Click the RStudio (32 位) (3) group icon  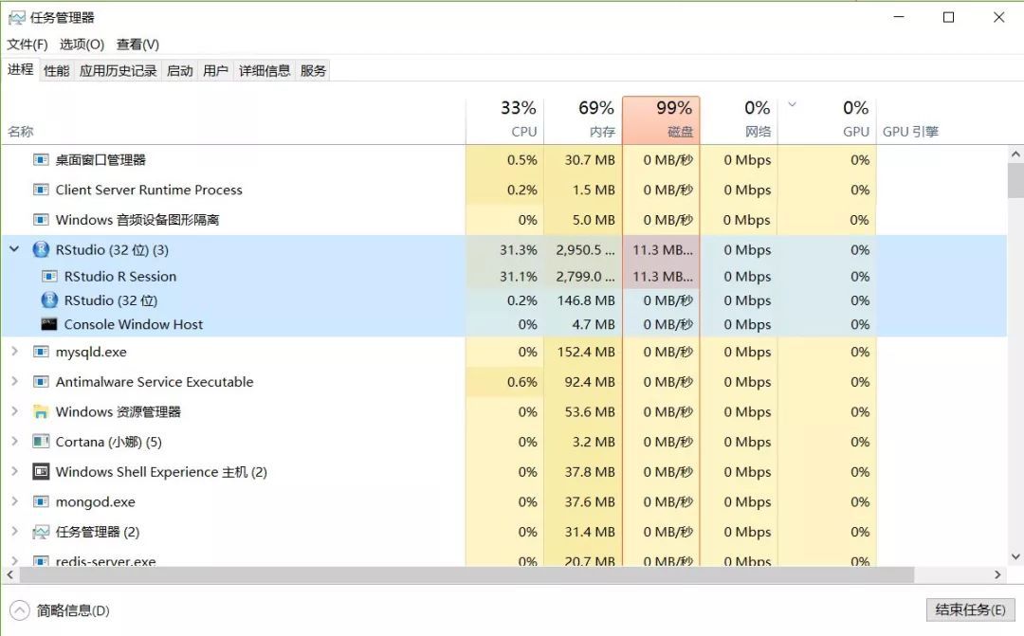41,249
